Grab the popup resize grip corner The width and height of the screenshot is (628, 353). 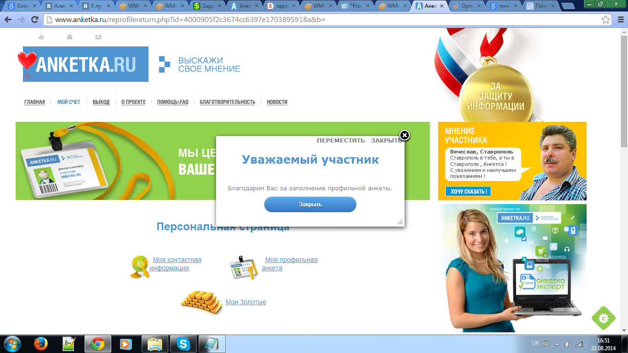point(400,222)
